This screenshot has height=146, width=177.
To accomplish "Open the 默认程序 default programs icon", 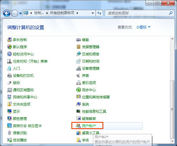I will (9, 47).
